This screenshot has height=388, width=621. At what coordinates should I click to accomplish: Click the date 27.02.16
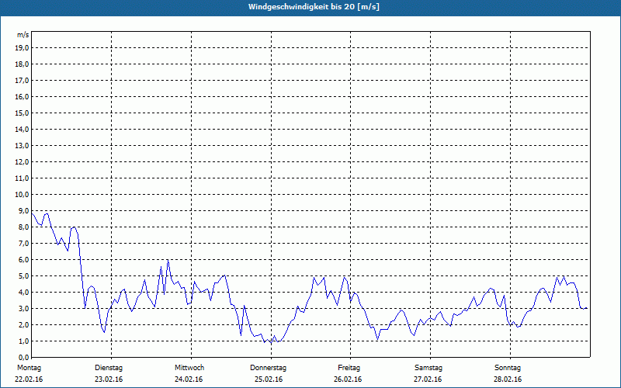(x=428, y=379)
